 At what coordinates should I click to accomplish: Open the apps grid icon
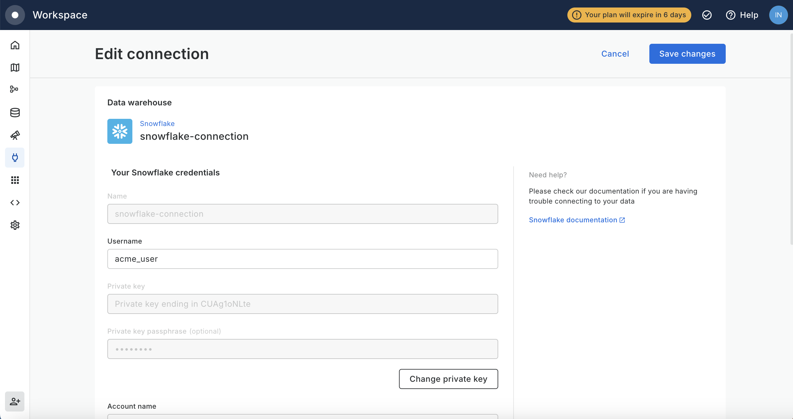point(15,180)
